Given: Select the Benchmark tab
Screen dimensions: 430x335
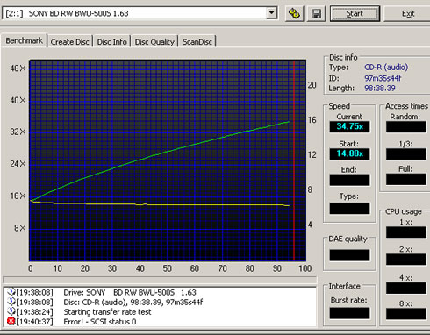Looking at the screenshot, I should point(25,40).
